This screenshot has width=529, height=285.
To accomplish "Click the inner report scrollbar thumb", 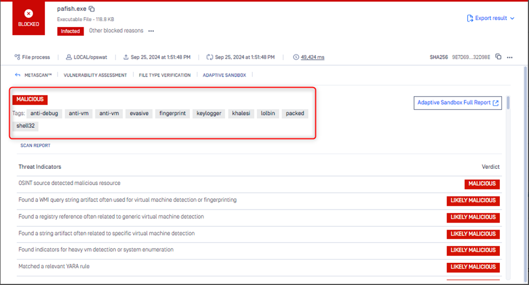I will pos(508,103).
